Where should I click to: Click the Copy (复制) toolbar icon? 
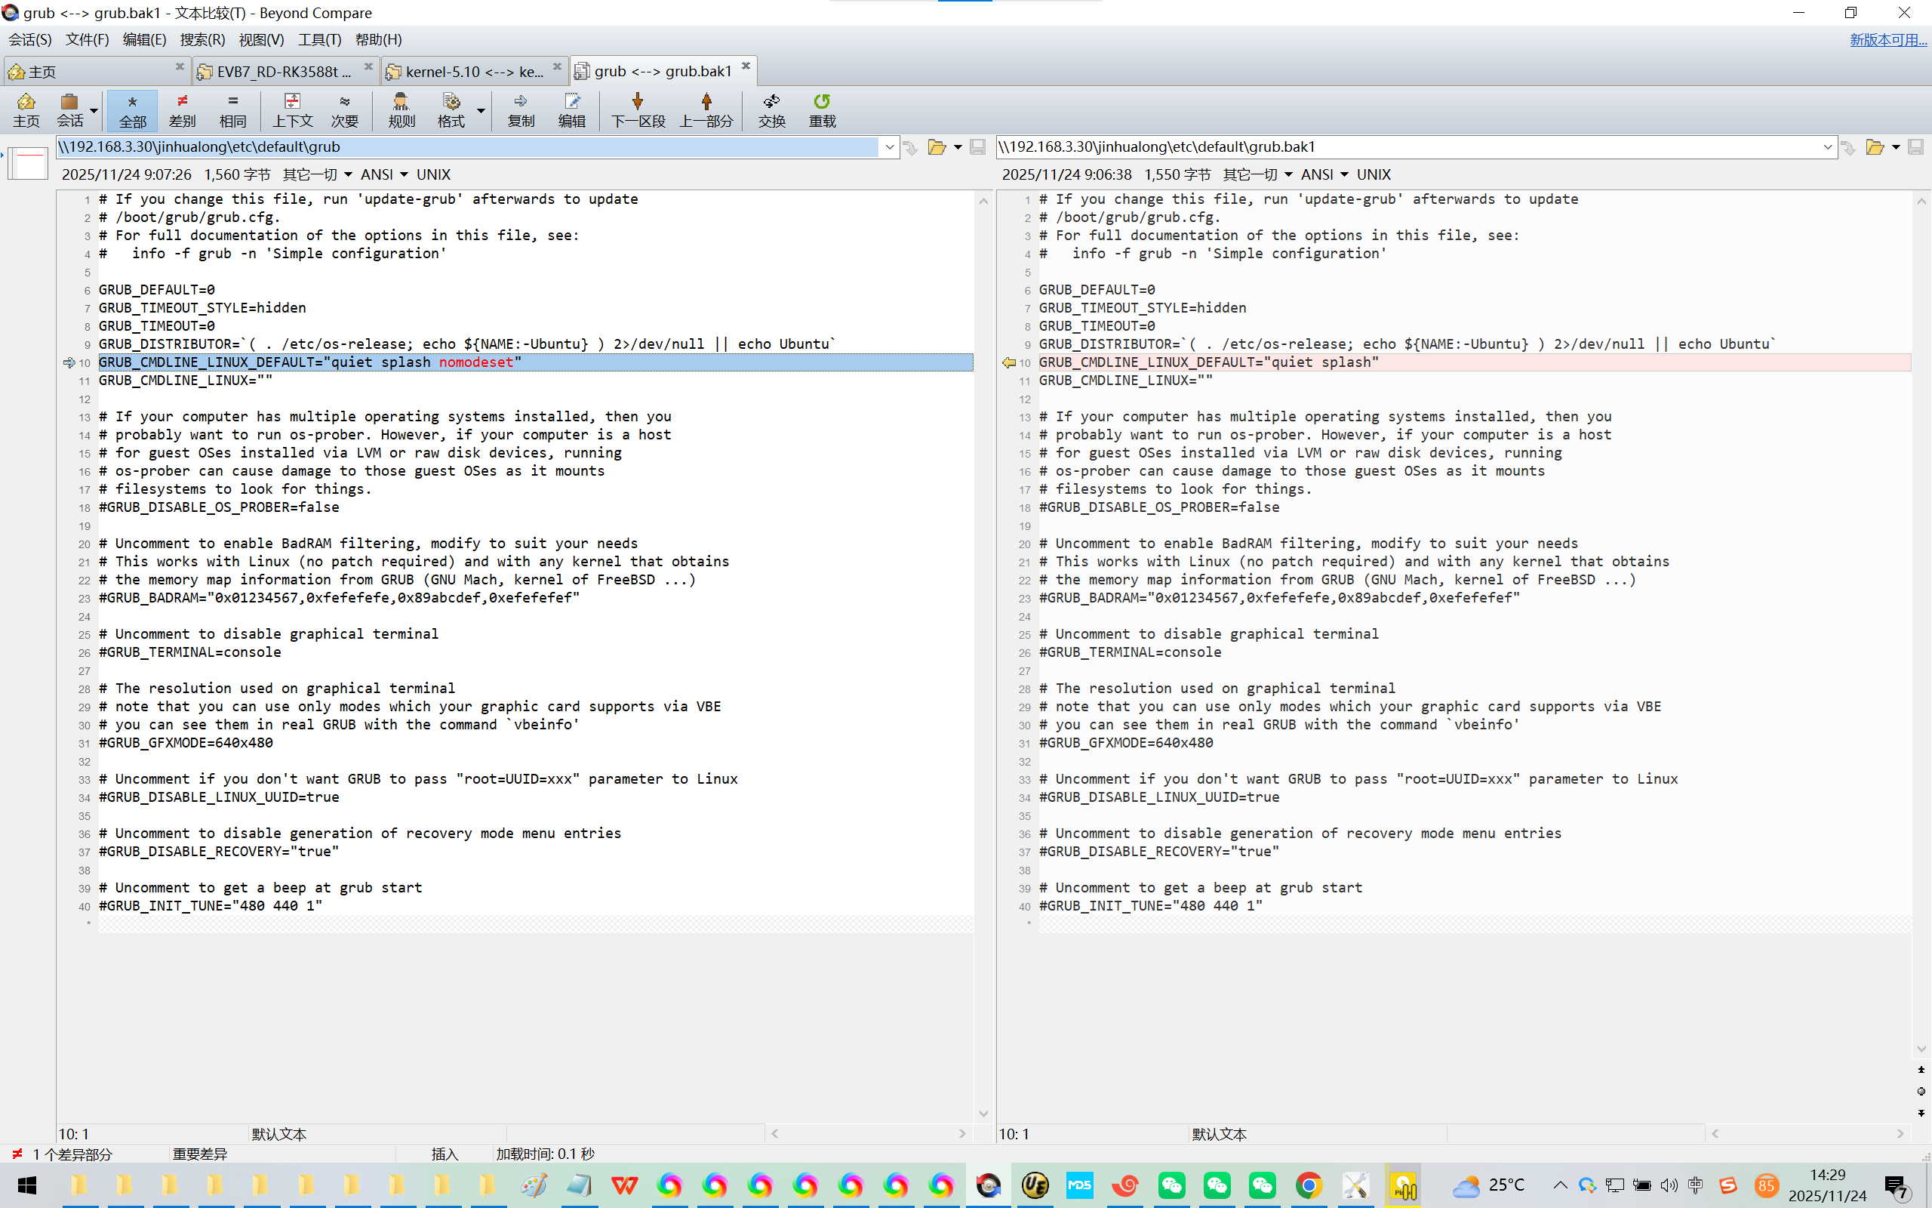pyautogui.click(x=521, y=109)
